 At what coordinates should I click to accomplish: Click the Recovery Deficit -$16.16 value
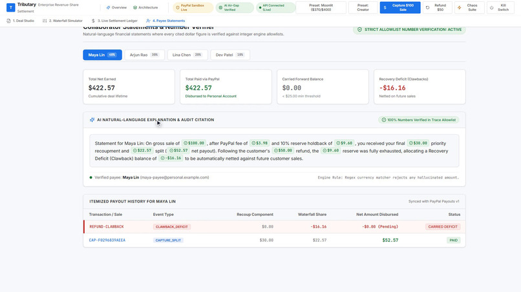pyautogui.click(x=392, y=88)
